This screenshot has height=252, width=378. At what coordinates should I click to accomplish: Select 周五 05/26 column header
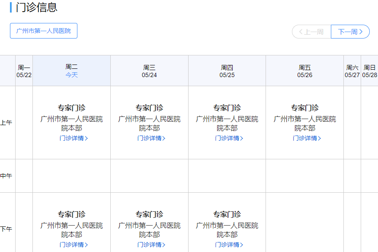305,71
